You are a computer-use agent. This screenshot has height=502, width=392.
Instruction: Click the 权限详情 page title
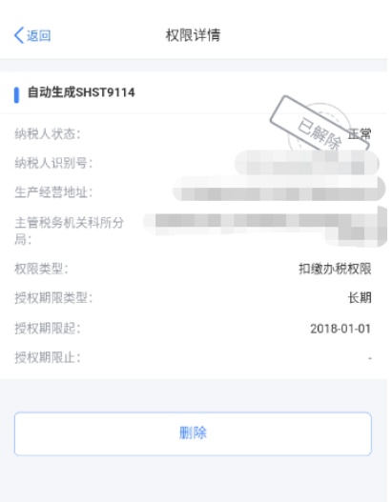click(193, 35)
